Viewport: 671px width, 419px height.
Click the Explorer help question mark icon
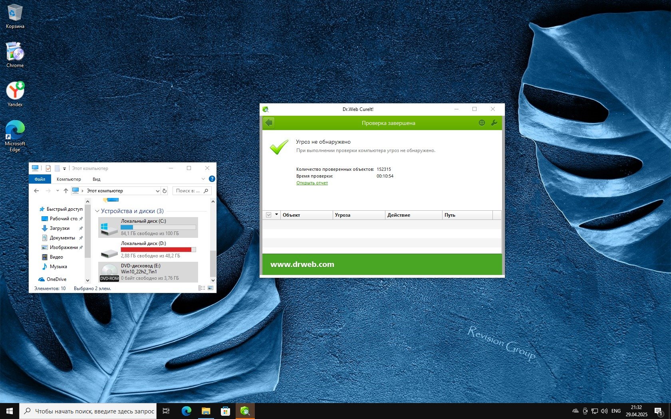point(212,179)
